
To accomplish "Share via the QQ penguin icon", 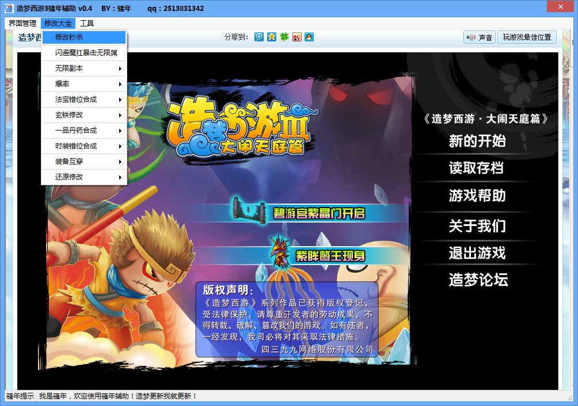I will pyautogui.click(x=309, y=37).
